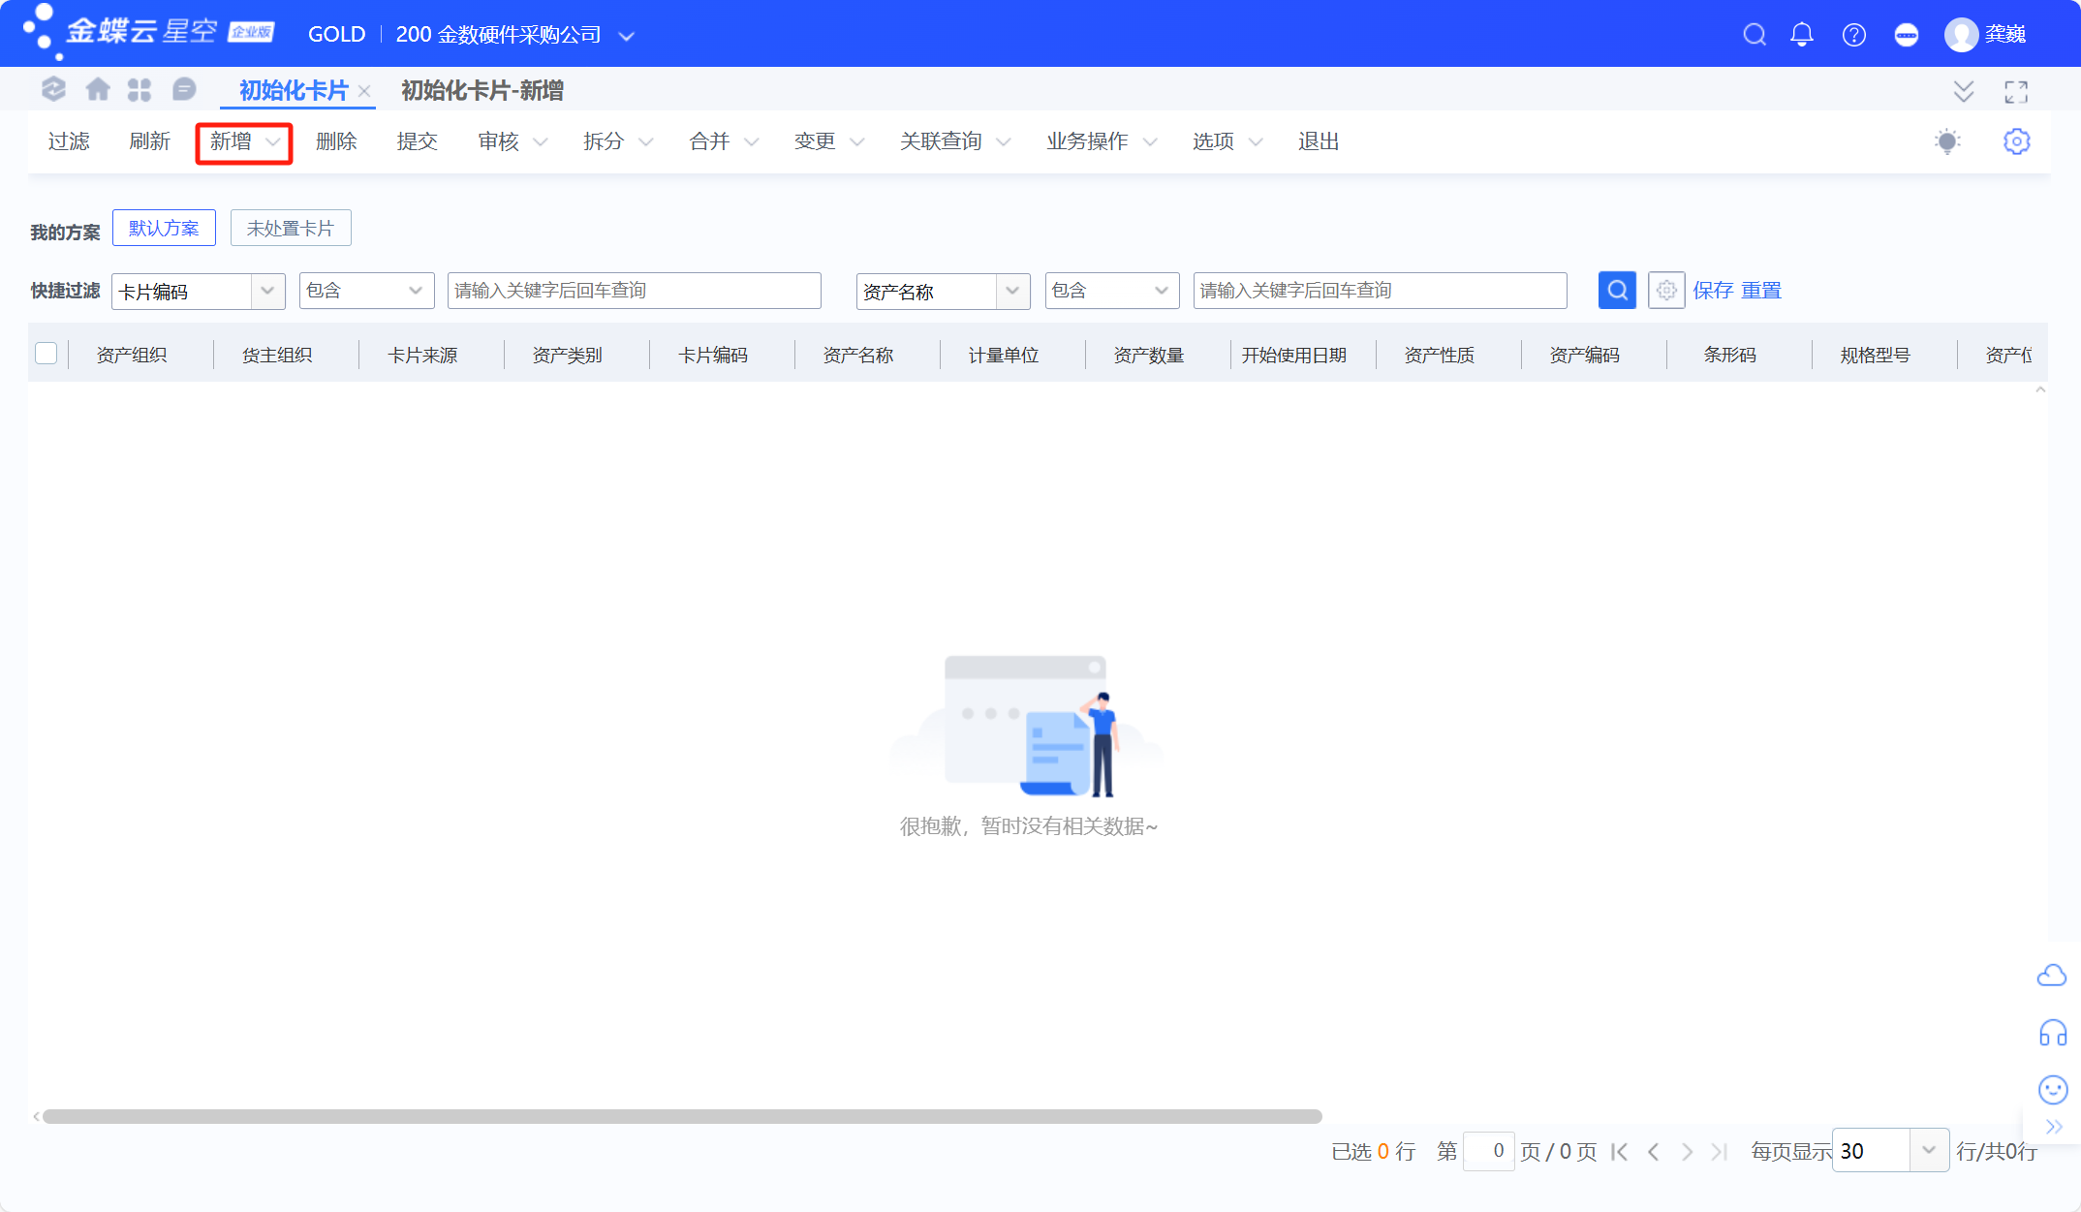Open the filter settings gear button
The image size is (2081, 1212).
pos(1666,291)
